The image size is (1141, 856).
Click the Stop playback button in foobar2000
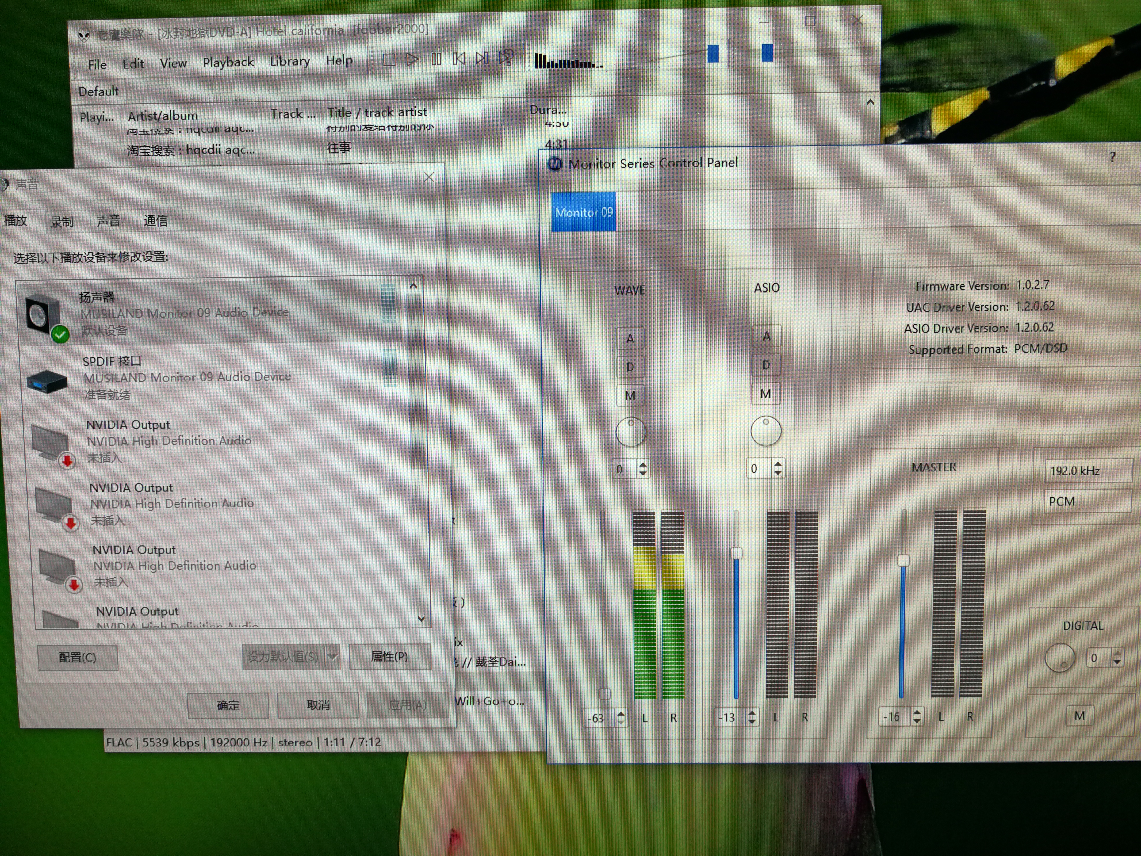click(x=389, y=60)
